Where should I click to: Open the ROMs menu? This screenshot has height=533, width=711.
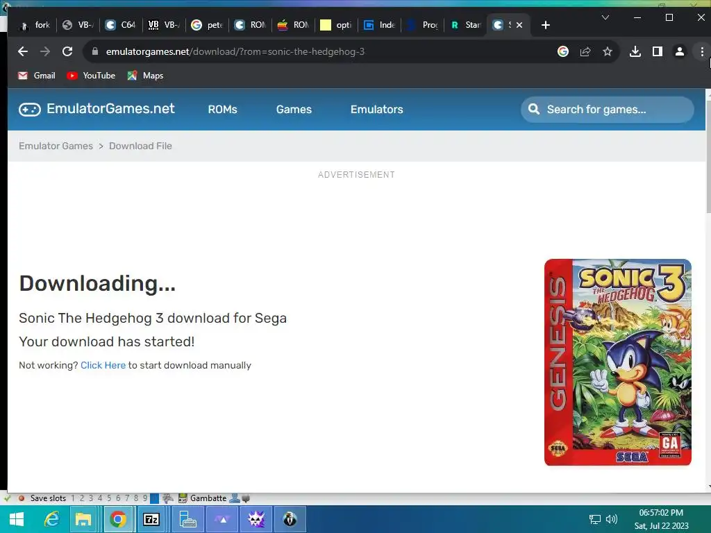click(x=222, y=109)
